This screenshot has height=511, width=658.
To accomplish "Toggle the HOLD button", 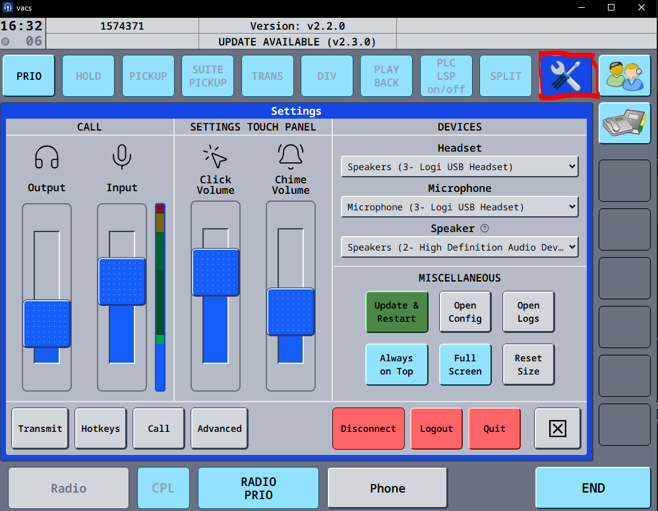I will [x=88, y=76].
